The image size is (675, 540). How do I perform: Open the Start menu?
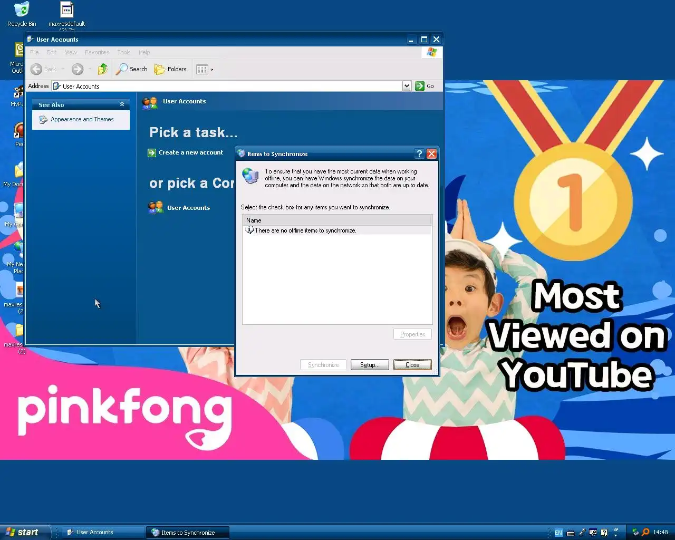(25, 532)
